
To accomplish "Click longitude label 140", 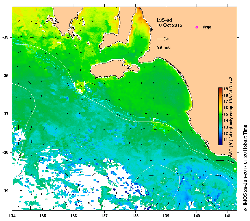I will coord(197,216).
